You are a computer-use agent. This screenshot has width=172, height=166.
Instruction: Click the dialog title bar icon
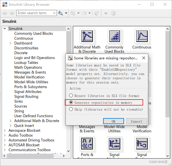point(70,58)
